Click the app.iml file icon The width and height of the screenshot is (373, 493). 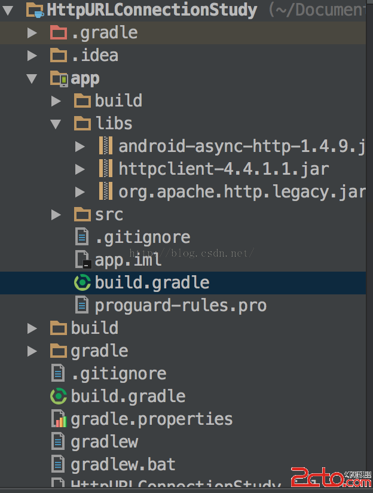(x=82, y=260)
